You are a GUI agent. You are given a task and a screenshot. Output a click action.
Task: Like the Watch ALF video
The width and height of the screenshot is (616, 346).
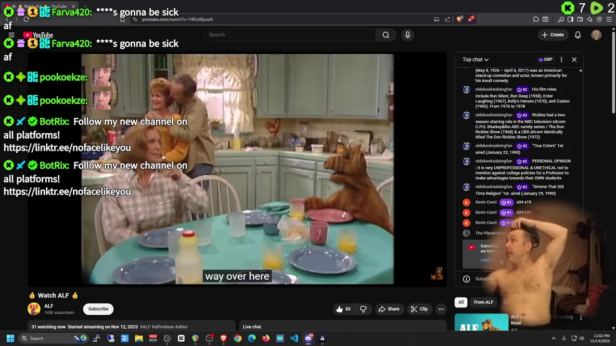coord(344,309)
